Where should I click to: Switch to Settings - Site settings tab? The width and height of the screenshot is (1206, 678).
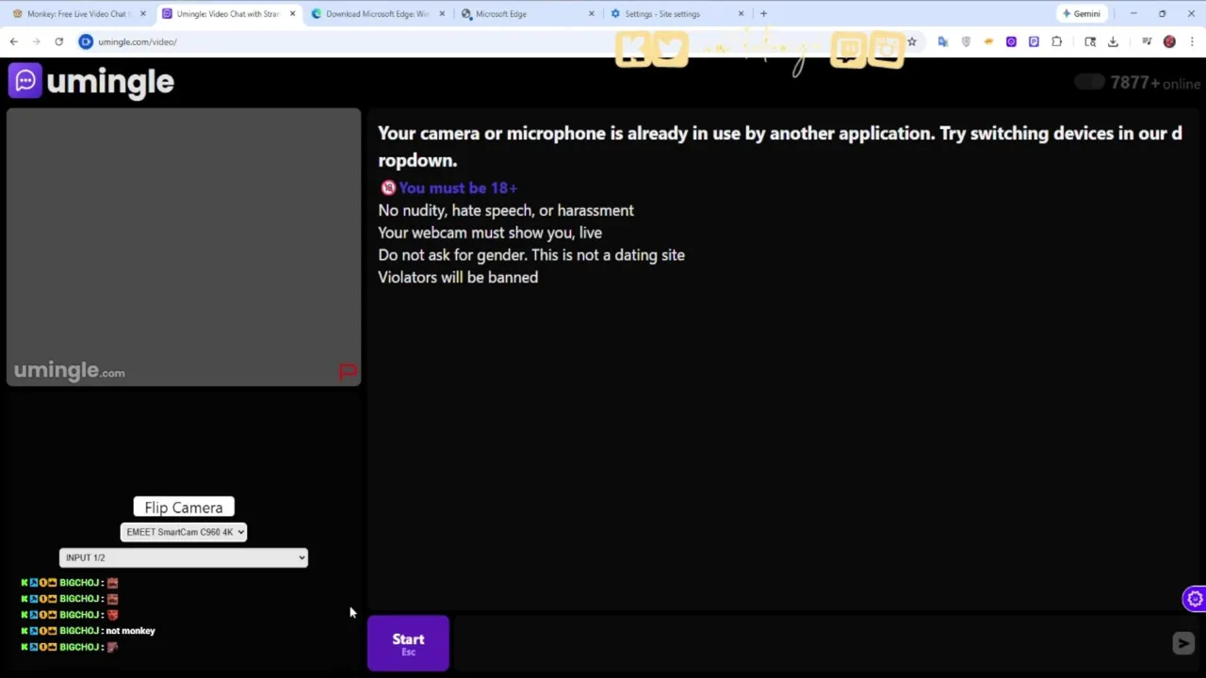click(x=676, y=14)
